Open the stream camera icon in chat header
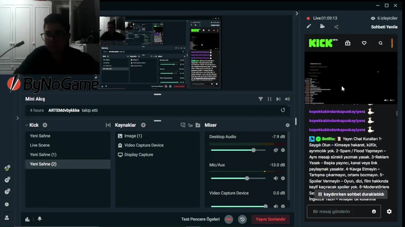 322,26
